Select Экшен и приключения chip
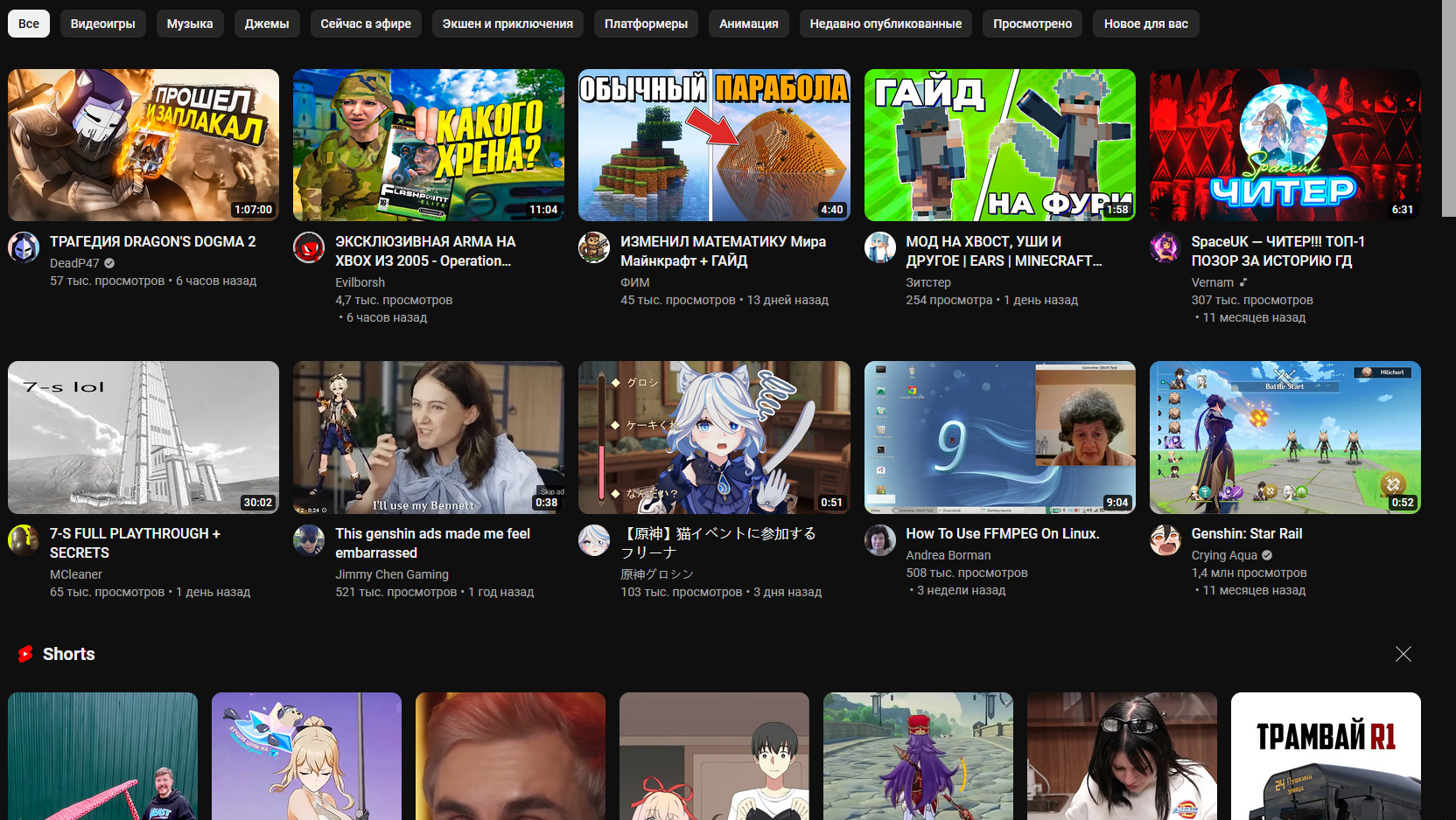Viewport: 1456px width, 820px height. tap(507, 24)
